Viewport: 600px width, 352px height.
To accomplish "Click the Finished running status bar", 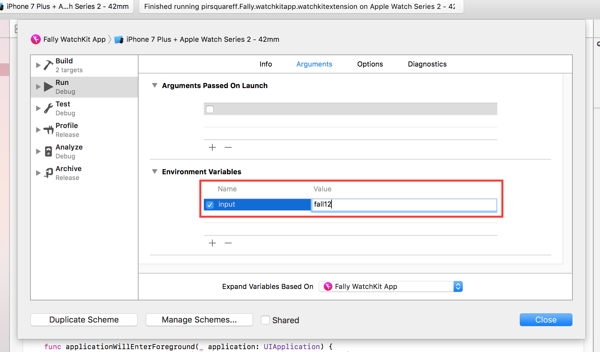I will [301, 6].
